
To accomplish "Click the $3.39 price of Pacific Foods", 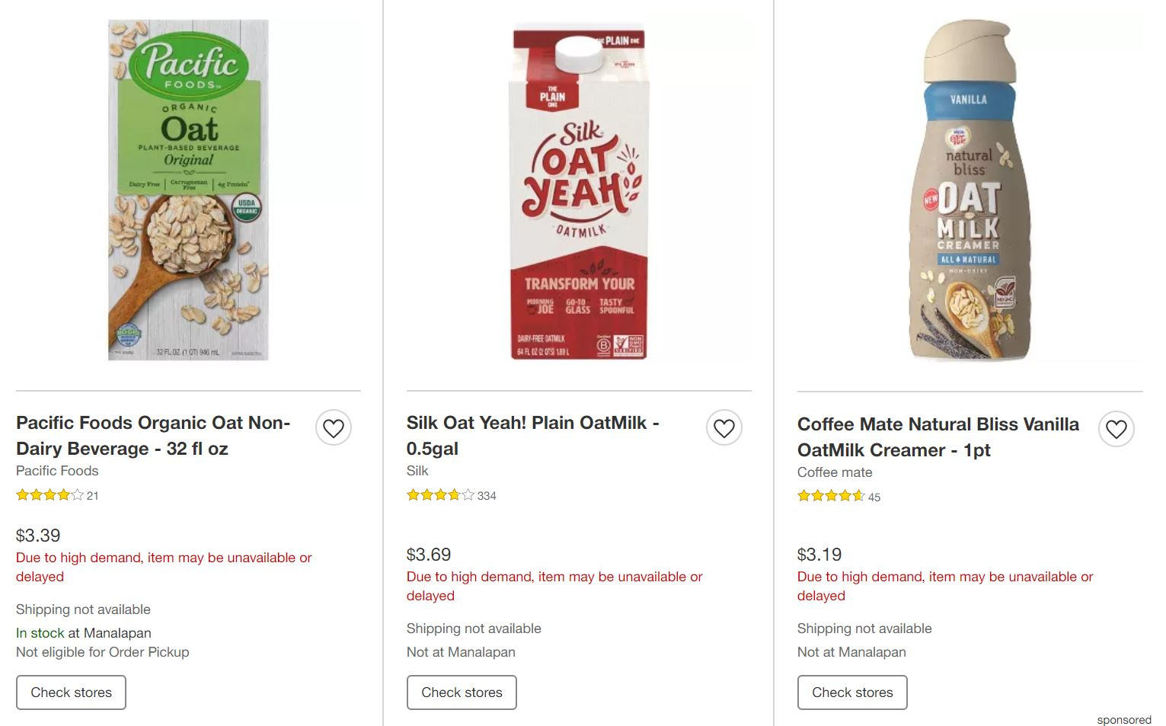I will coord(38,536).
